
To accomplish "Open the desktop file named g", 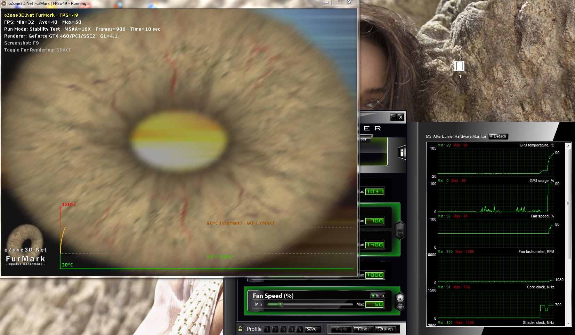I will [459, 69].
